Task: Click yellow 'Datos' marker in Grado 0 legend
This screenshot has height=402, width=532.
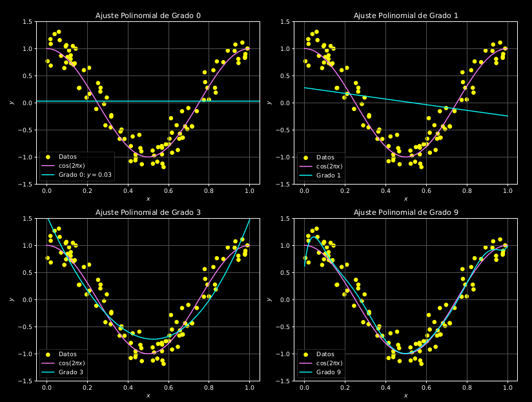Action: (48, 157)
